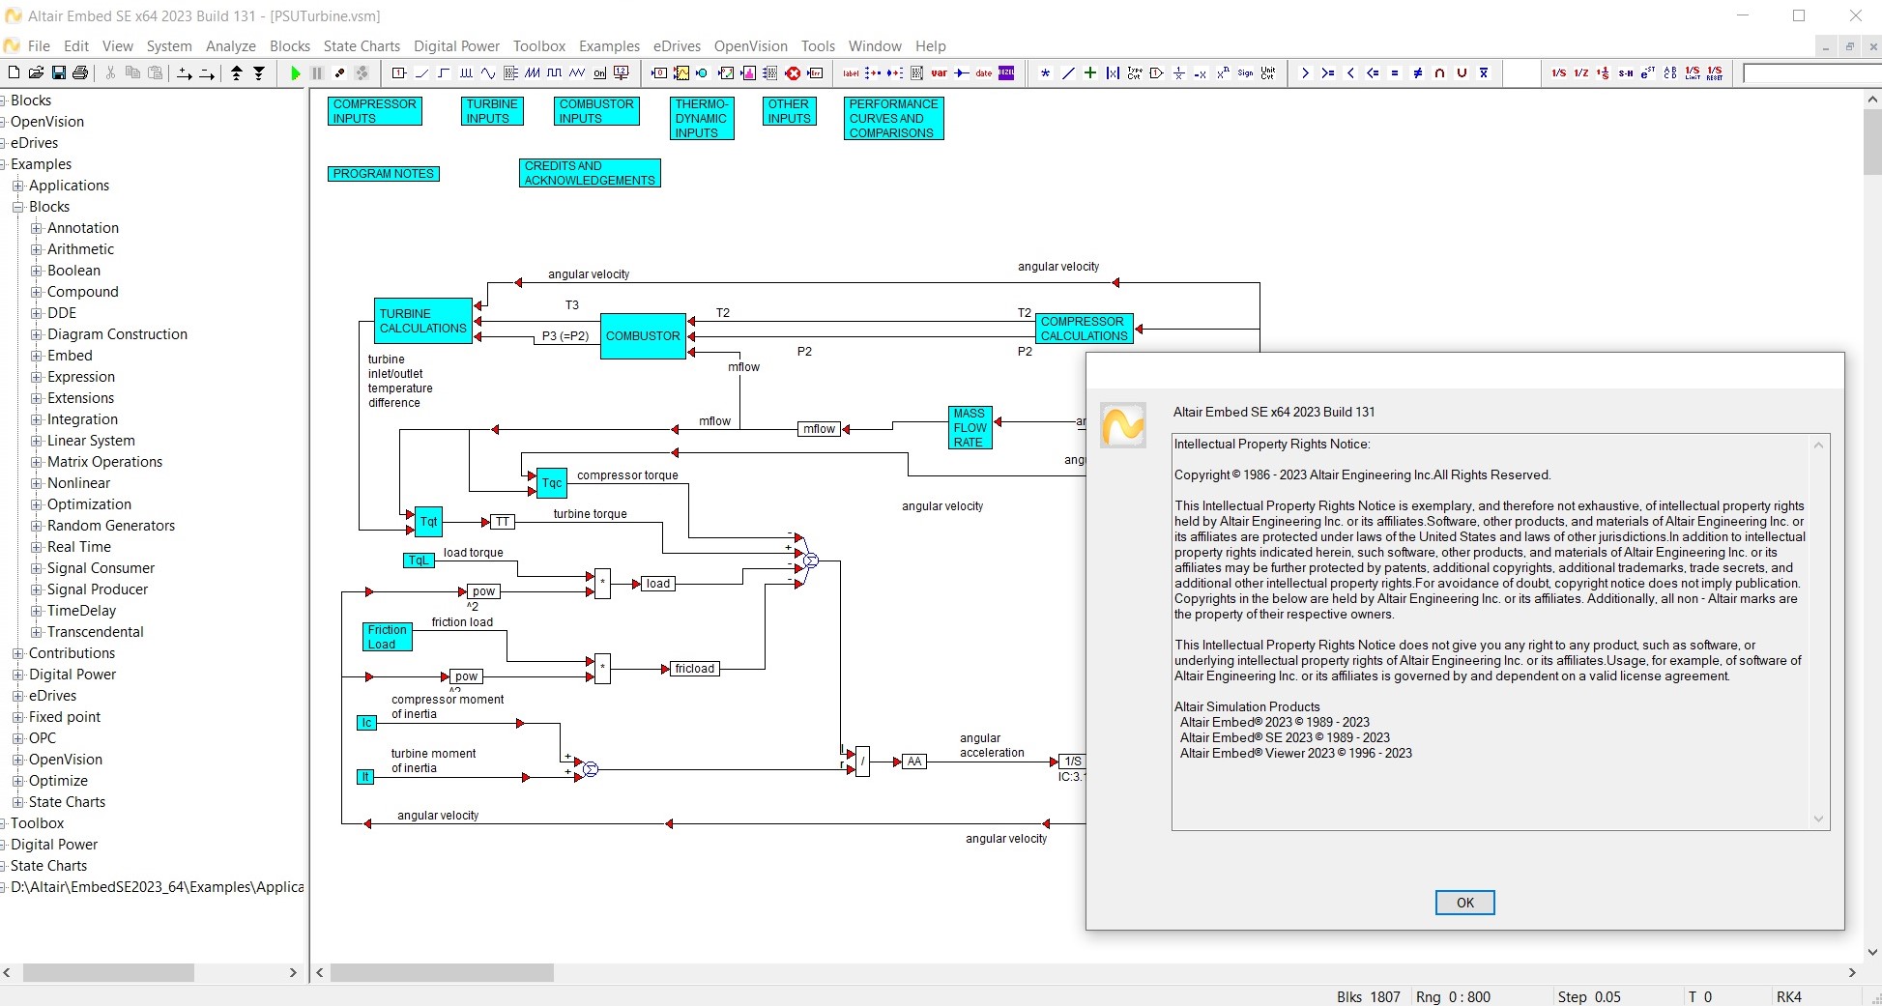This screenshot has width=1882, height=1006.
Task: Insert a ramp block from the toolbar
Action: [x=421, y=72]
